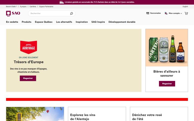The image size is (194, 121).
Task: Open the À propos link
Action: click(x=23, y=6)
